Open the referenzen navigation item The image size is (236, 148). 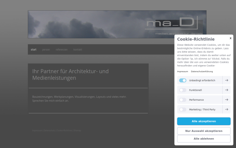coord(62,50)
